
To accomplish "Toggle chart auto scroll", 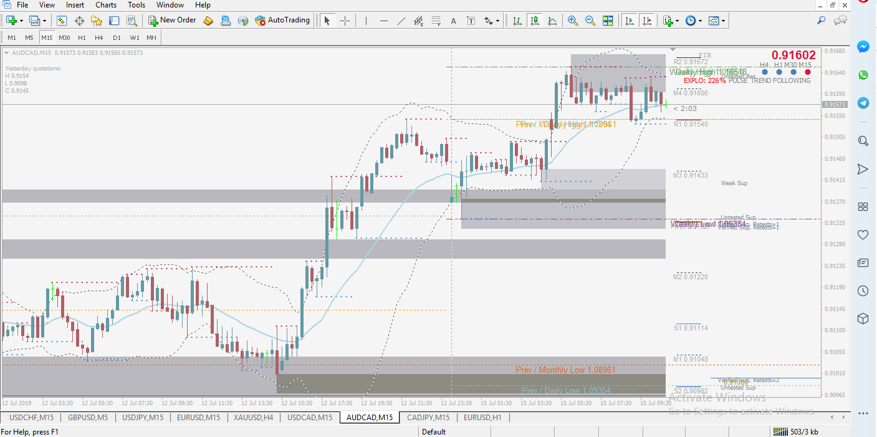I will click(630, 21).
